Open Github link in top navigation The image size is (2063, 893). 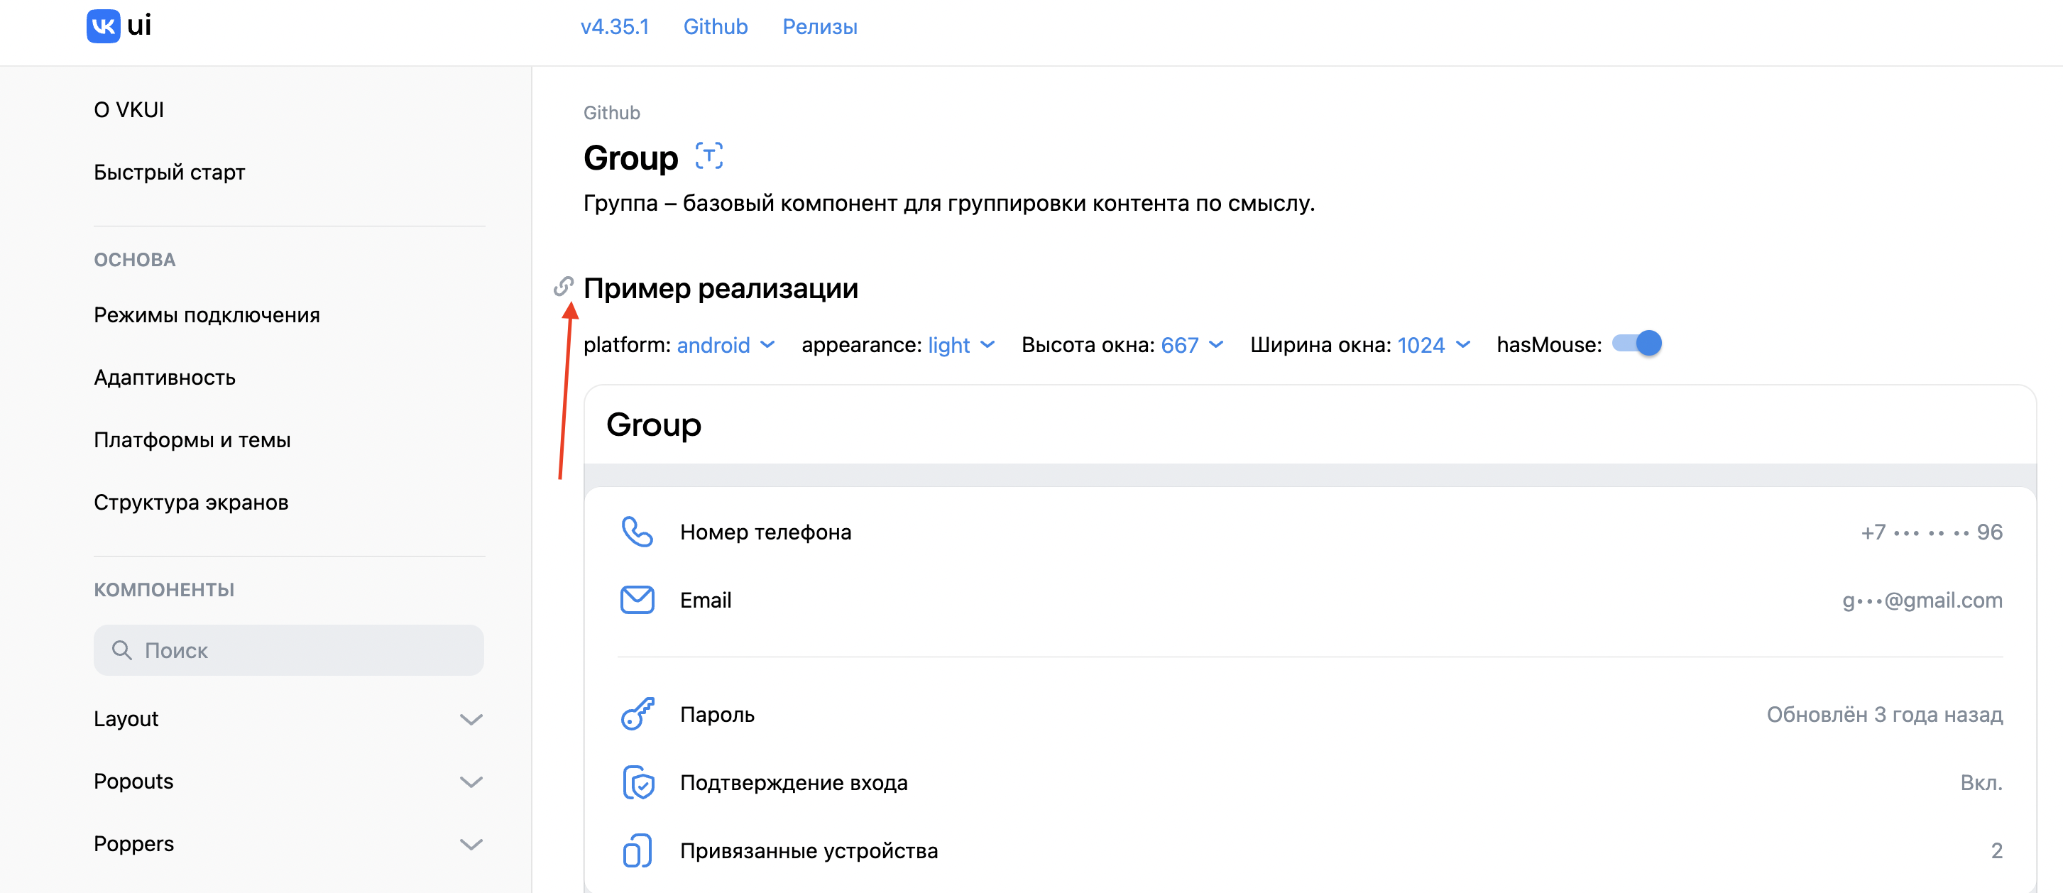click(714, 26)
